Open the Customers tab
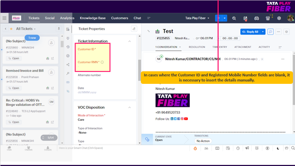The height and width of the screenshot is (166, 295). pos(119,18)
